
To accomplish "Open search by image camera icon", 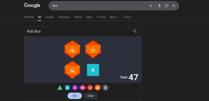I will tap(166, 6).
